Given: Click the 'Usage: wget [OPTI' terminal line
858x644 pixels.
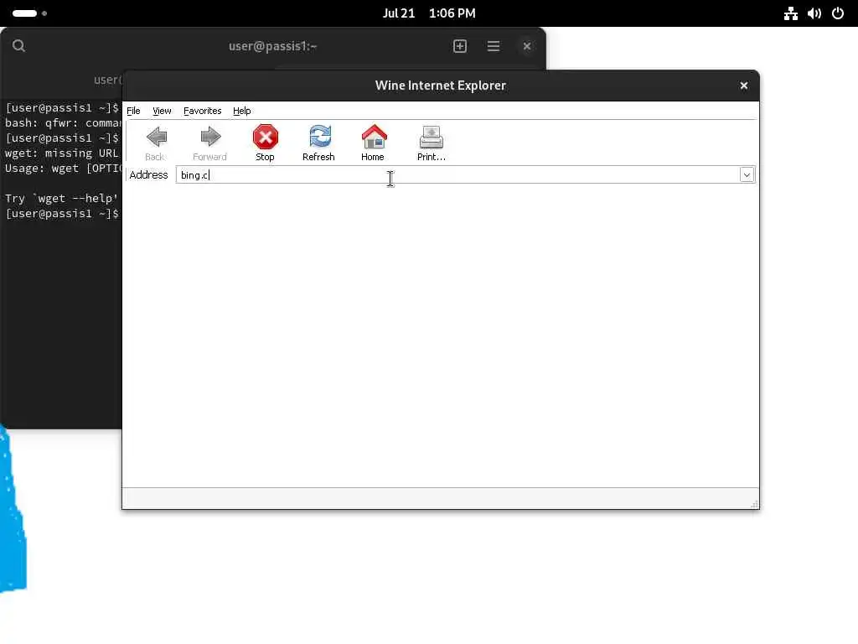Looking at the screenshot, I should (63, 168).
